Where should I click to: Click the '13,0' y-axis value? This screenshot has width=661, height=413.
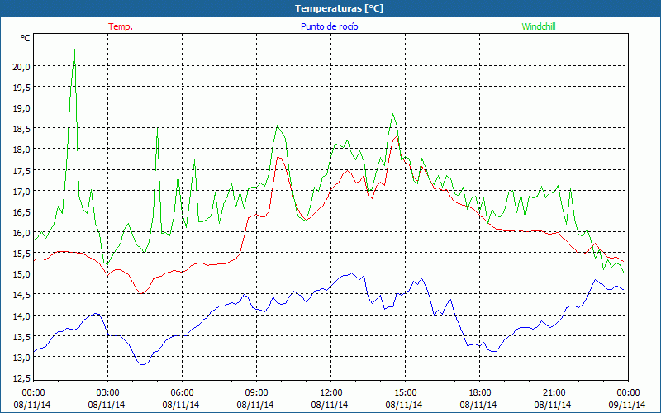(x=21, y=357)
